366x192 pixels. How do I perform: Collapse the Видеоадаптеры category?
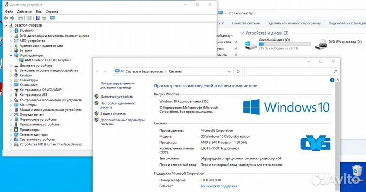tap(11, 55)
